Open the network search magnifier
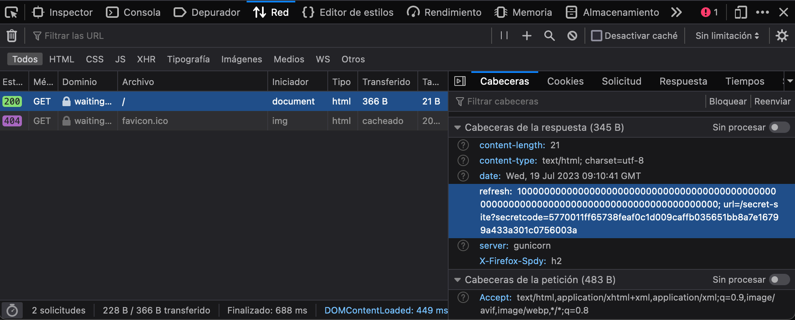Viewport: 795px width, 320px height. point(549,36)
